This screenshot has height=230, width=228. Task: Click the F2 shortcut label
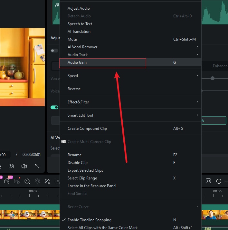click(x=175, y=155)
